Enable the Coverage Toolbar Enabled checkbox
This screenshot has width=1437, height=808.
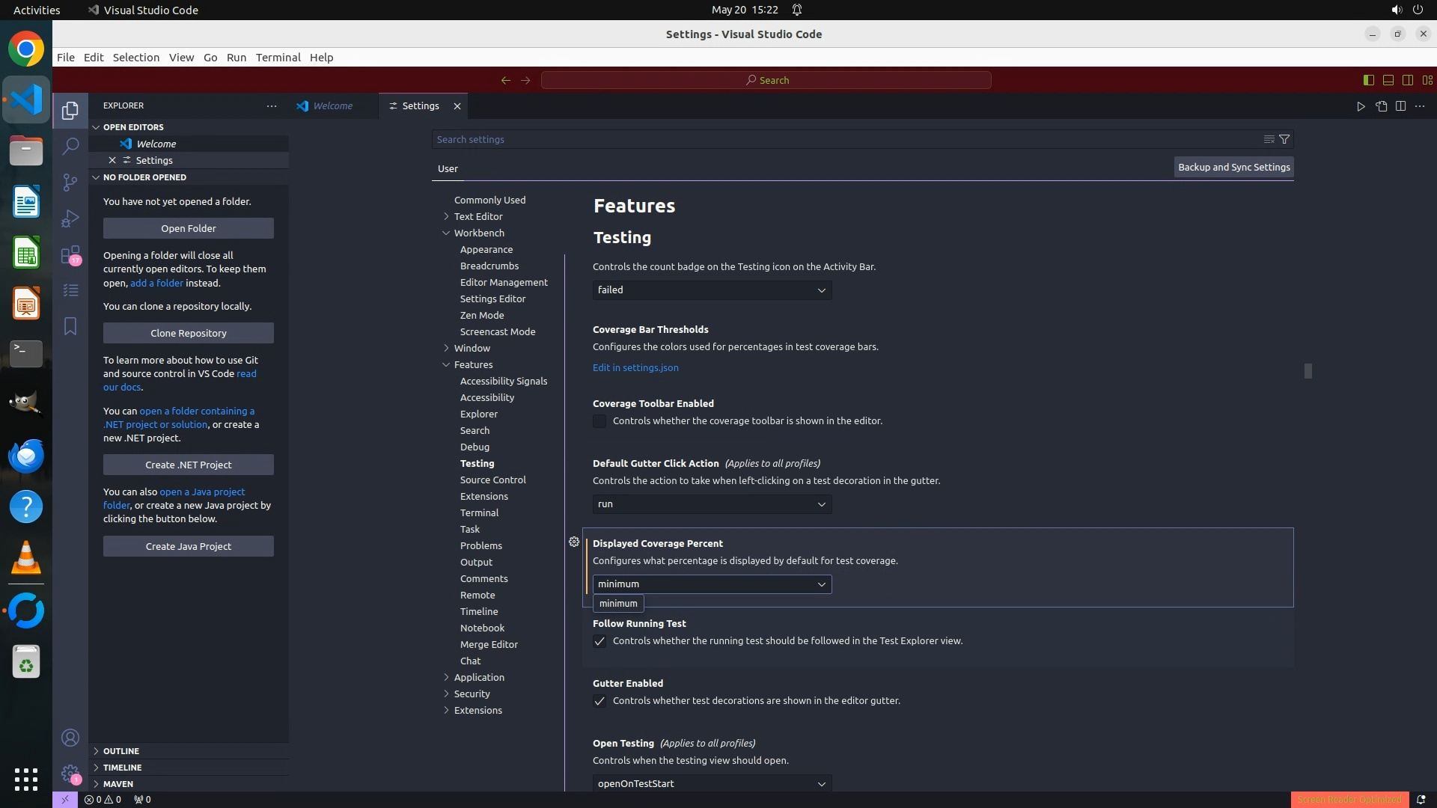click(x=599, y=421)
